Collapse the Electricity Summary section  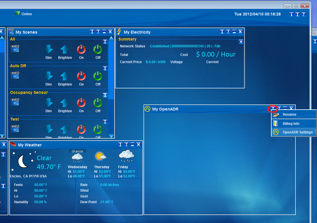241,42
